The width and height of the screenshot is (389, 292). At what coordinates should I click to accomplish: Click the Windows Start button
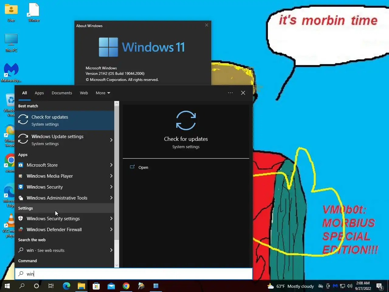7,286
